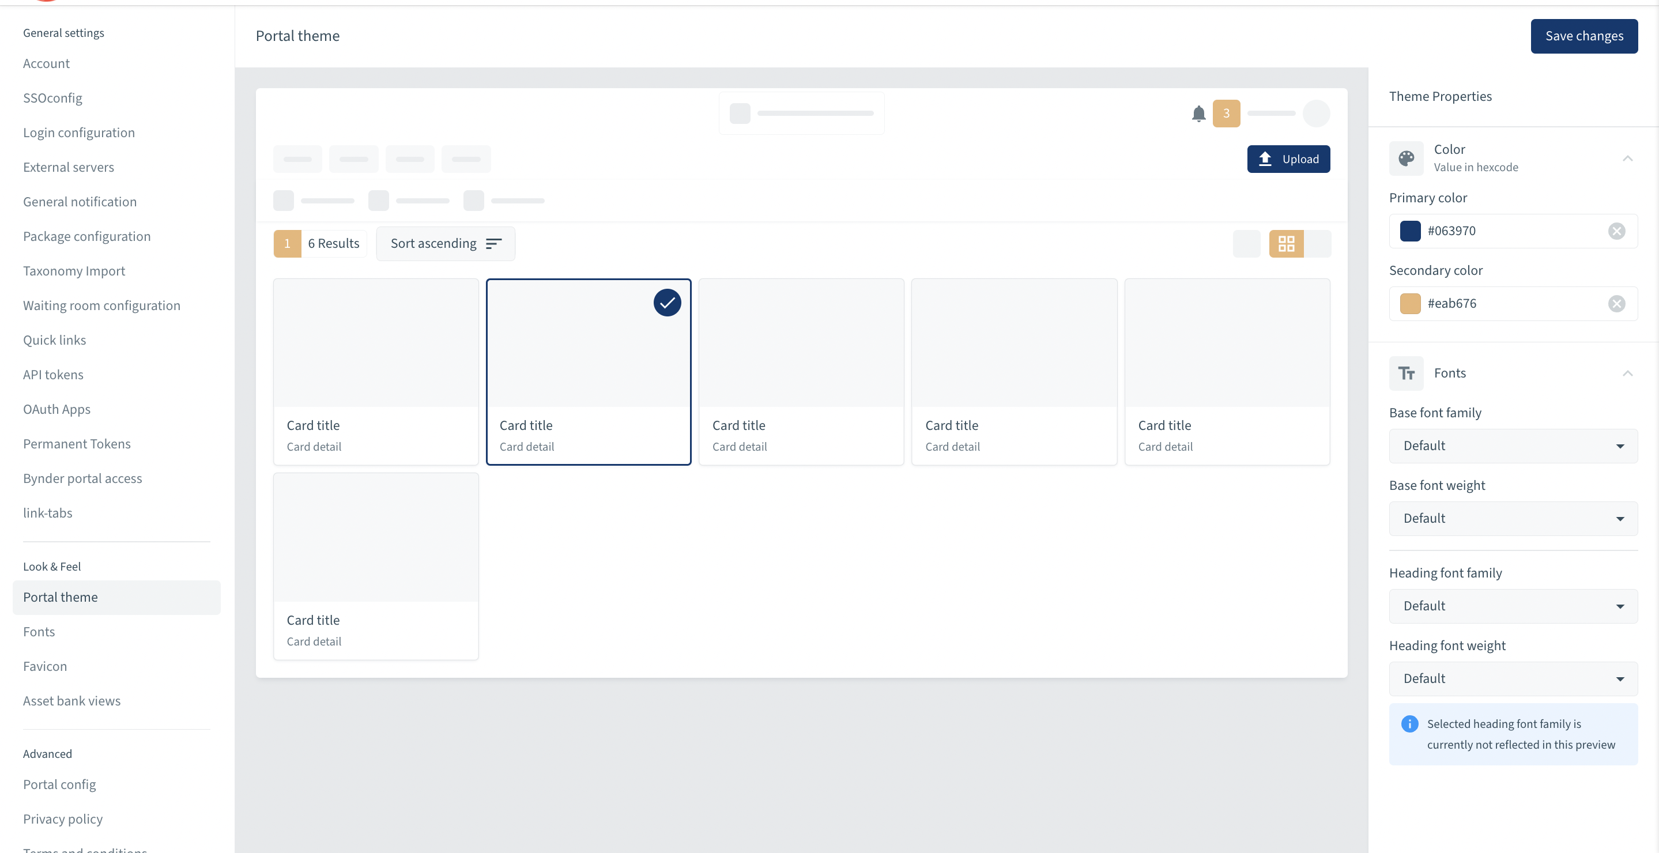Viewport: 1659px width, 853px height.
Task: Select the grid view icon
Action: tap(1286, 243)
